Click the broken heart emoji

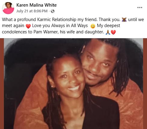[113, 32]
